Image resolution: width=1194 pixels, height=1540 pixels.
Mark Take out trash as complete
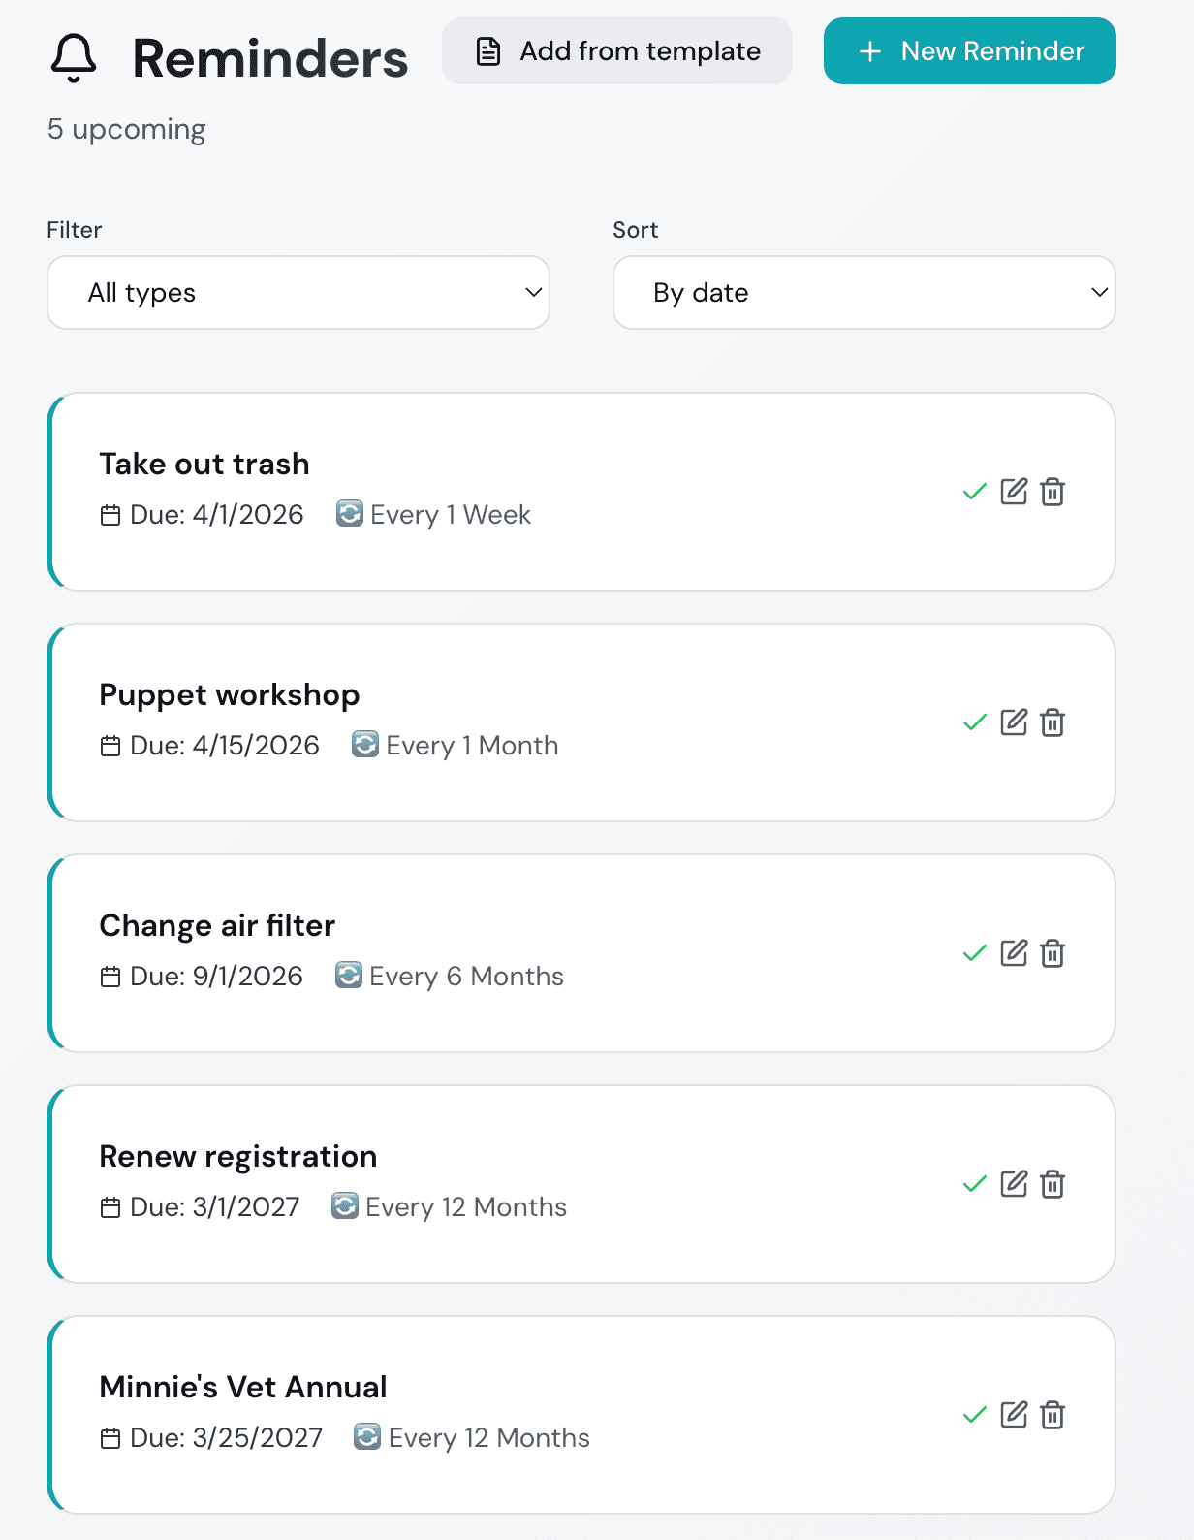975,492
